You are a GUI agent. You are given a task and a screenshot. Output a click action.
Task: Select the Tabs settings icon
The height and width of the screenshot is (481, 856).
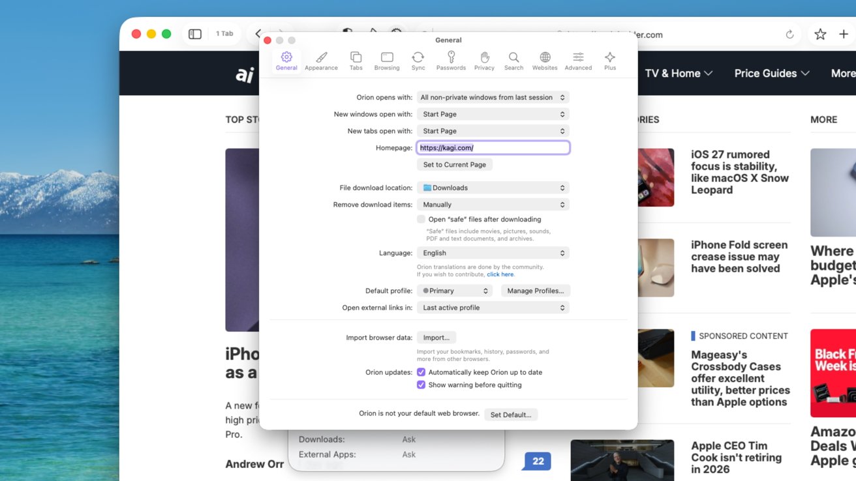point(356,61)
